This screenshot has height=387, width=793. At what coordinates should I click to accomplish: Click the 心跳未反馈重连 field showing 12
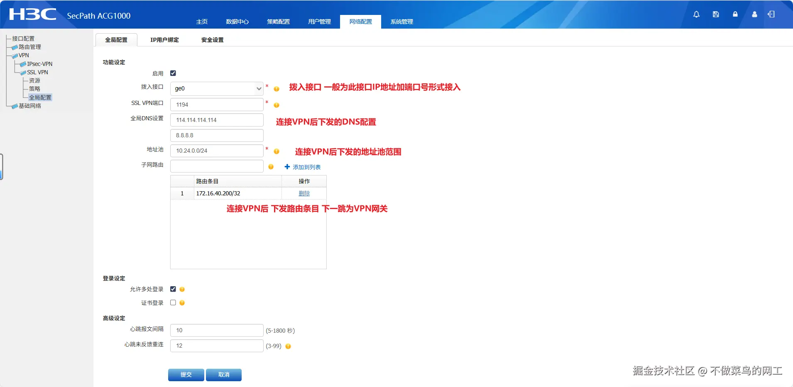tap(217, 346)
